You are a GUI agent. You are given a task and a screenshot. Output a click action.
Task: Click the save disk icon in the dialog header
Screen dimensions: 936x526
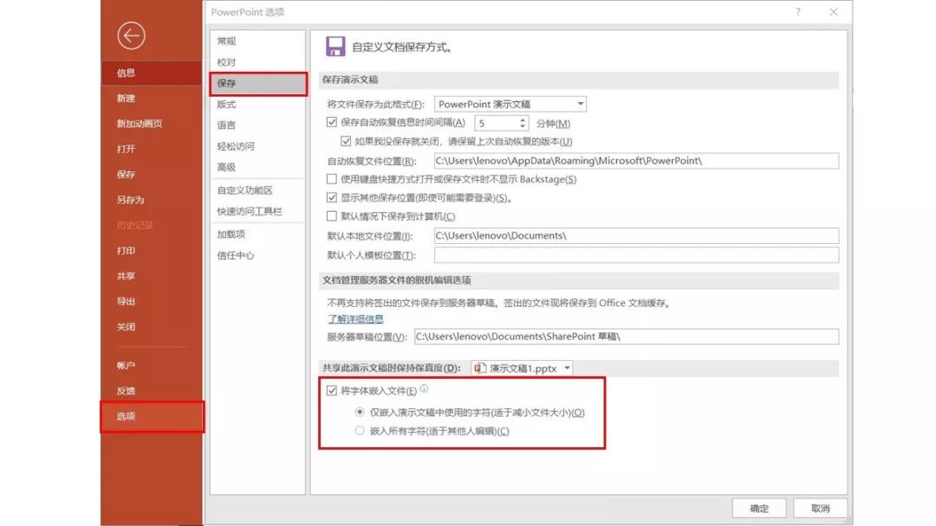pos(335,47)
